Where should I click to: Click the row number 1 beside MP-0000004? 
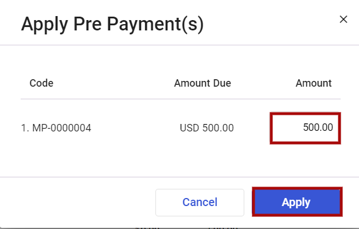coord(25,127)
